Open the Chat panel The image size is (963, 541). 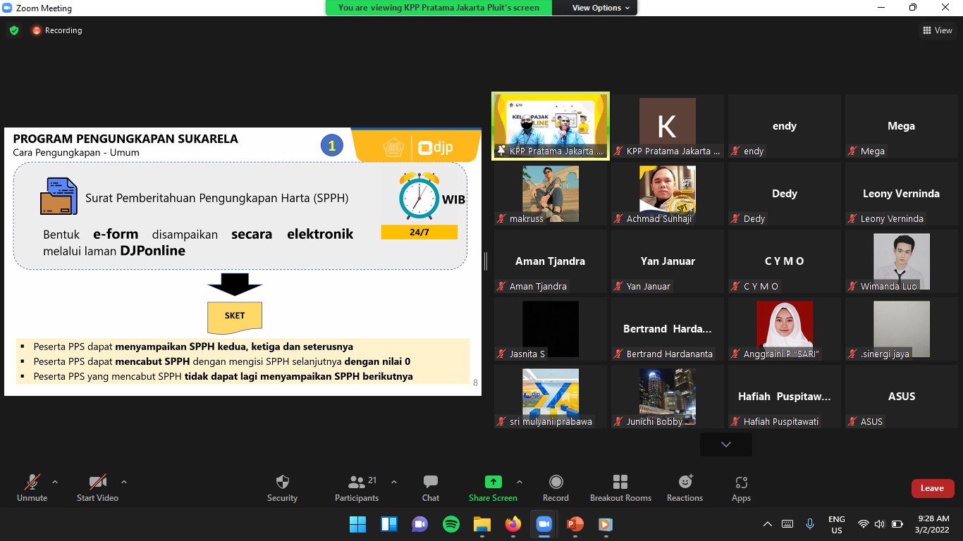(430, 488)
